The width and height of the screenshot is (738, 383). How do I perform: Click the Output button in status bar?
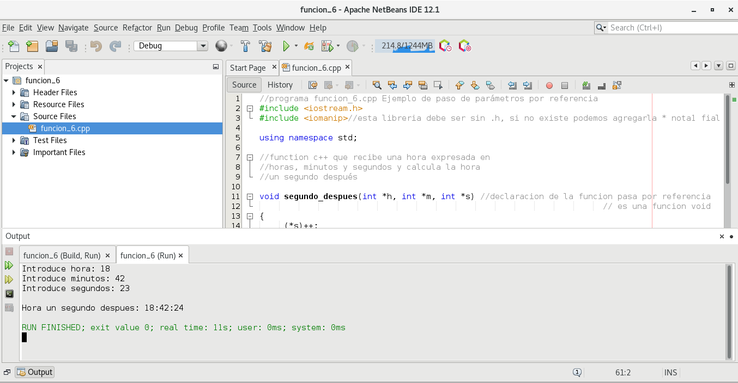click(x=35, y=372)
